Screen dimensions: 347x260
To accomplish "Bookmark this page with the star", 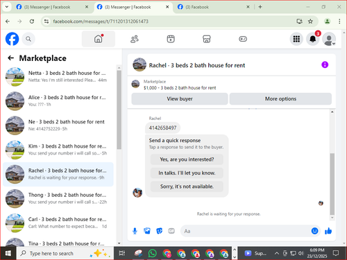I will (310, 21).
